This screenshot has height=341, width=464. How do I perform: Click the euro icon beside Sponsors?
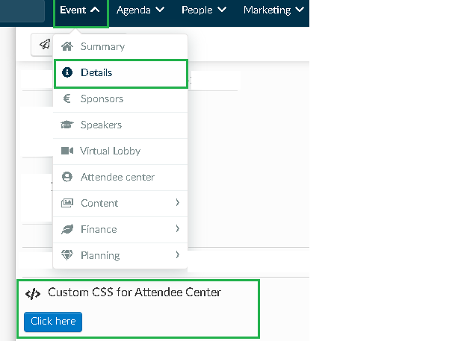click(67, 98)
